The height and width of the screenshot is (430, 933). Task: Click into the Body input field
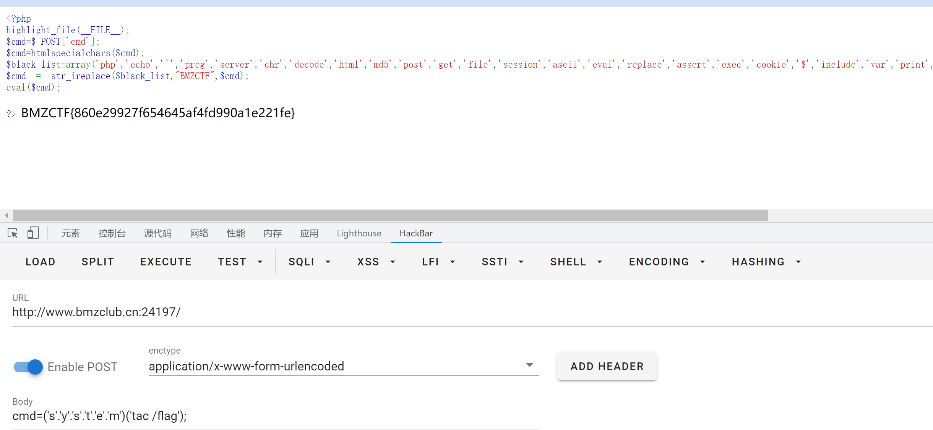(x=275, y=416)
